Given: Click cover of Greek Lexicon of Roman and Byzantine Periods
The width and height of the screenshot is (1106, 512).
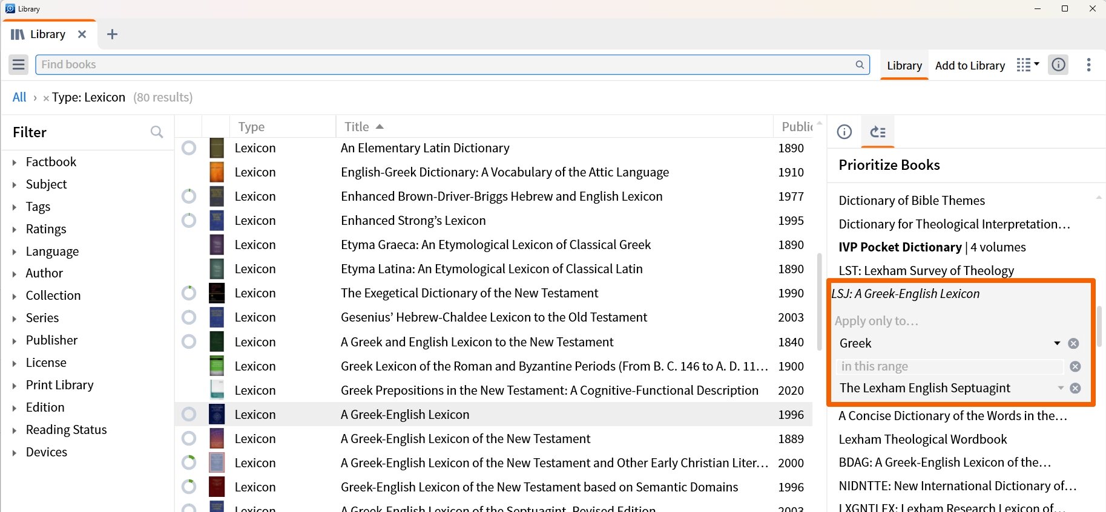Looking at the screenshot, I should click(217, 366).
